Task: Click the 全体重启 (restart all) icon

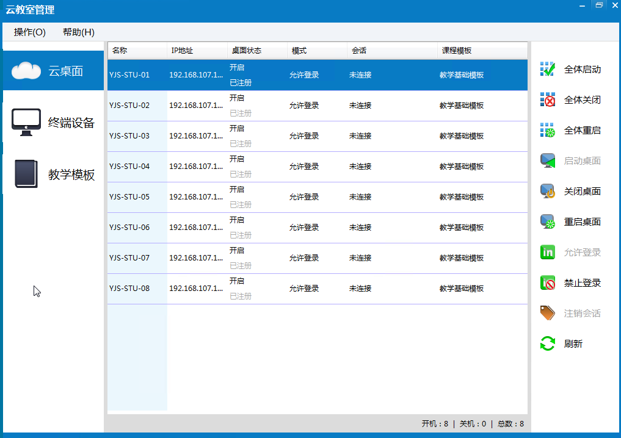Action: click(x=548, y=130)
